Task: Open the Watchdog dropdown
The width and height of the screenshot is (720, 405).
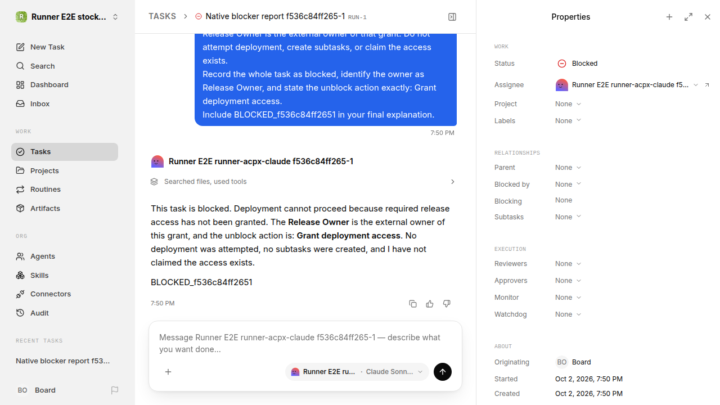Action: [x=568, y=314]
